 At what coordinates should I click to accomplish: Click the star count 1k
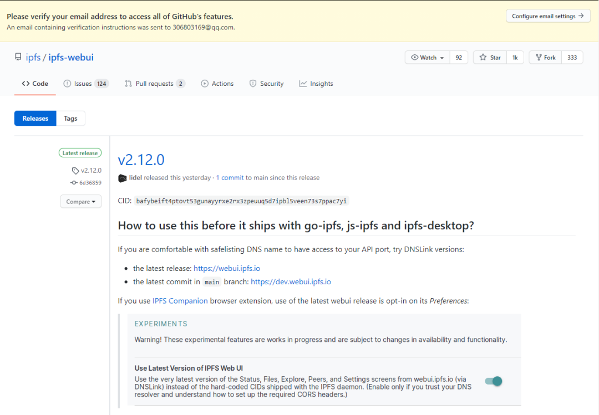coord(515,58)
